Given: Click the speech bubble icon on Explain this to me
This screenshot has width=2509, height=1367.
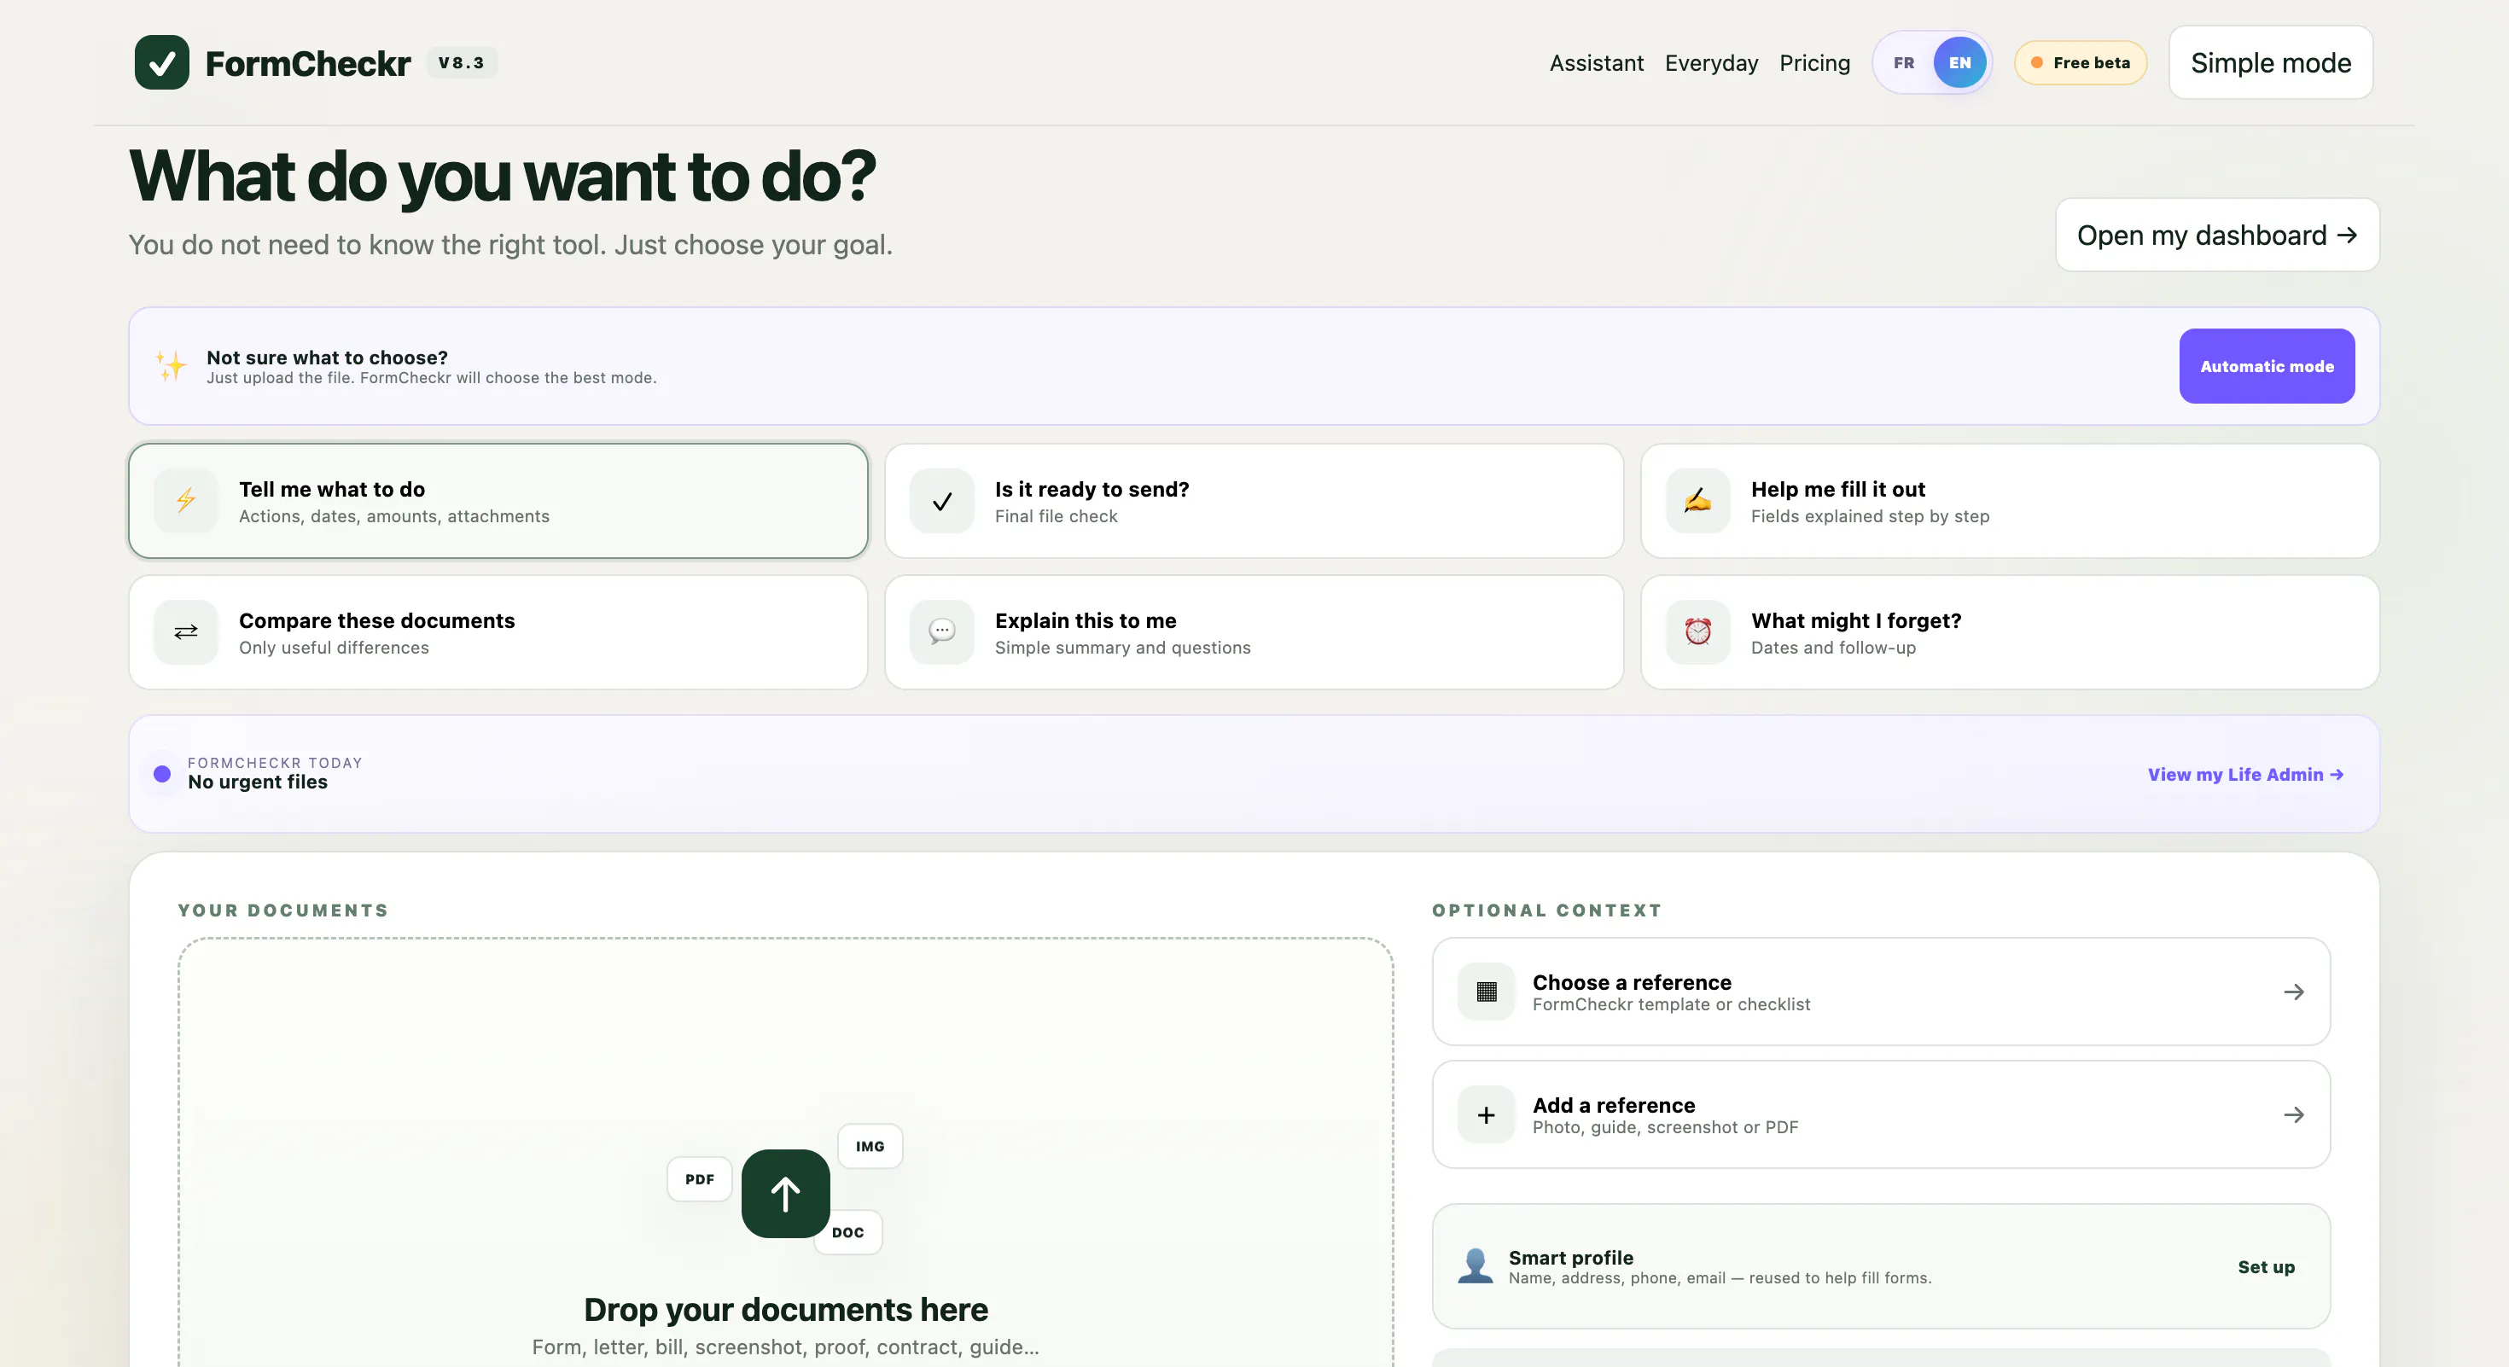Looking at the screenshot, I should [x=942, y=632].
